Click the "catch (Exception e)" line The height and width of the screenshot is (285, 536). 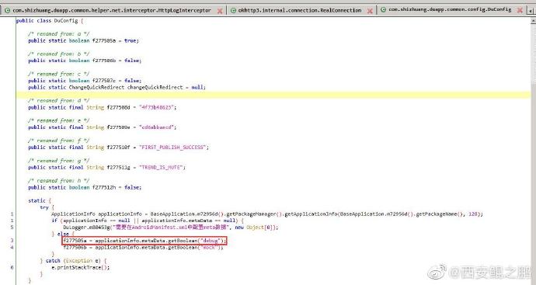pos(74,261)
